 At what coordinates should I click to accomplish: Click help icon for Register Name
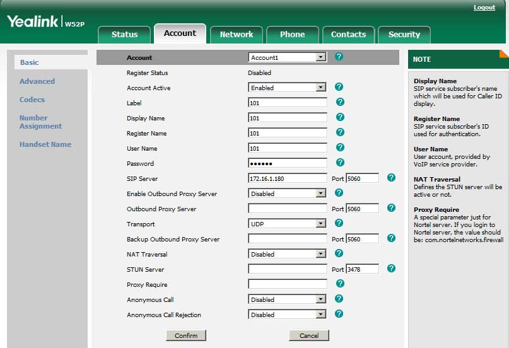click(340, 132)
